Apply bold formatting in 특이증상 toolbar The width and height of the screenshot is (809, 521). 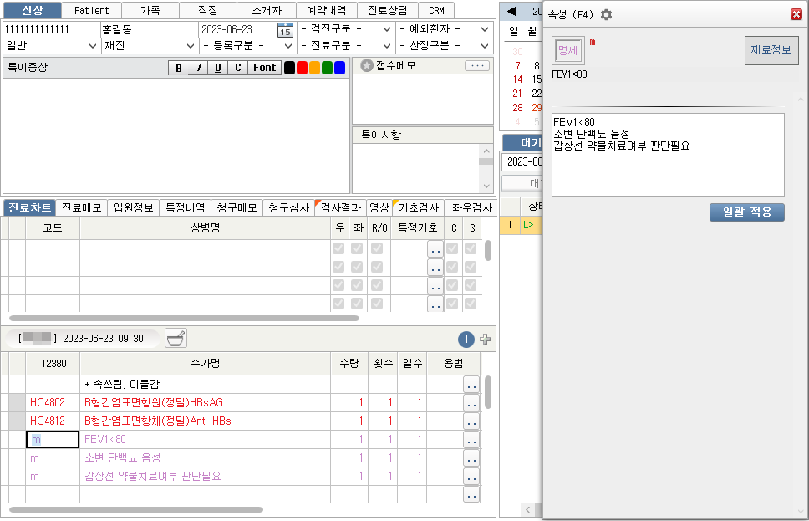click(x=178, y=68)
